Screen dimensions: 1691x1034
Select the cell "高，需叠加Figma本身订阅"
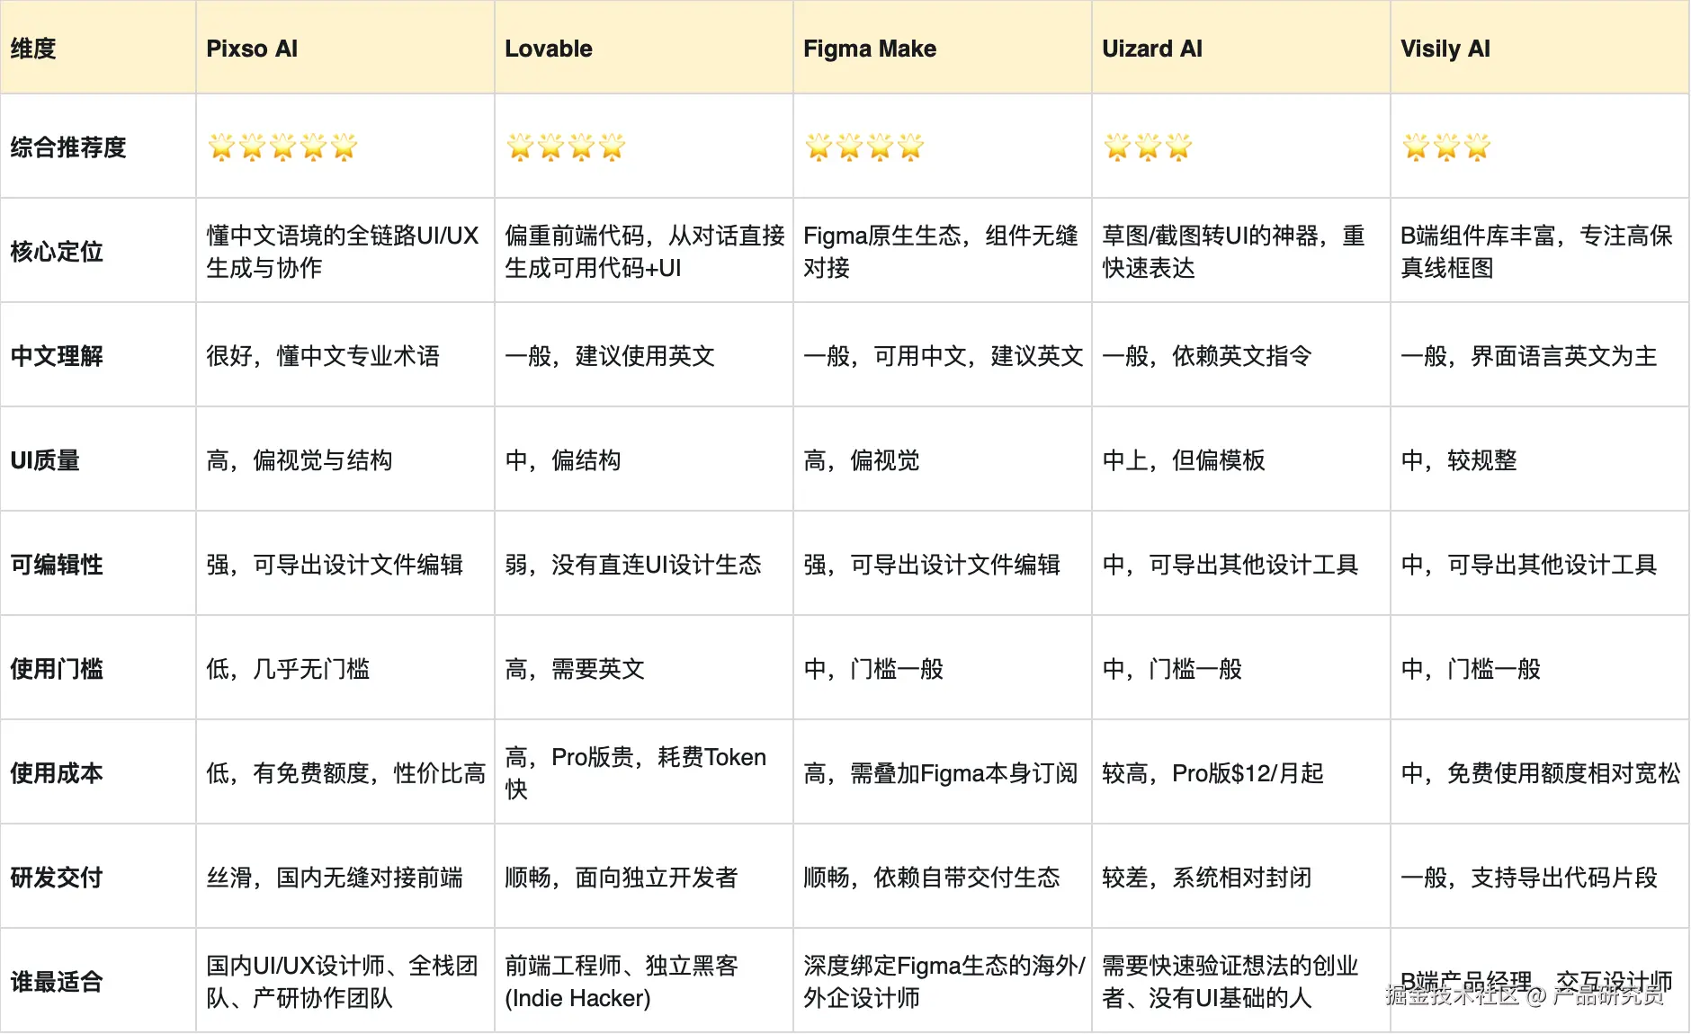(943, 772)
